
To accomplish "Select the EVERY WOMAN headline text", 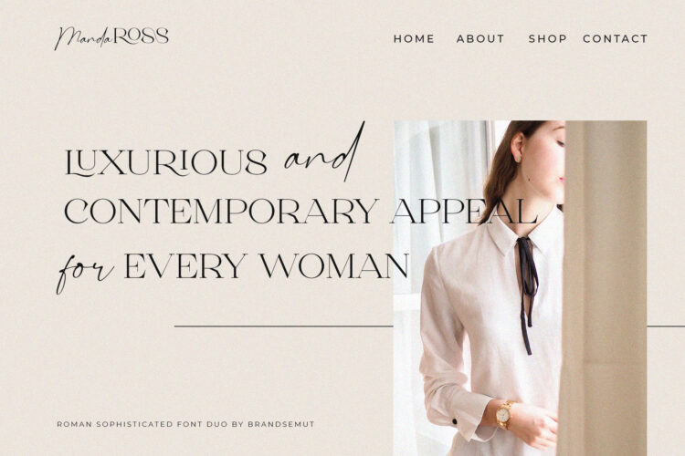I will (x=267, y=265).
